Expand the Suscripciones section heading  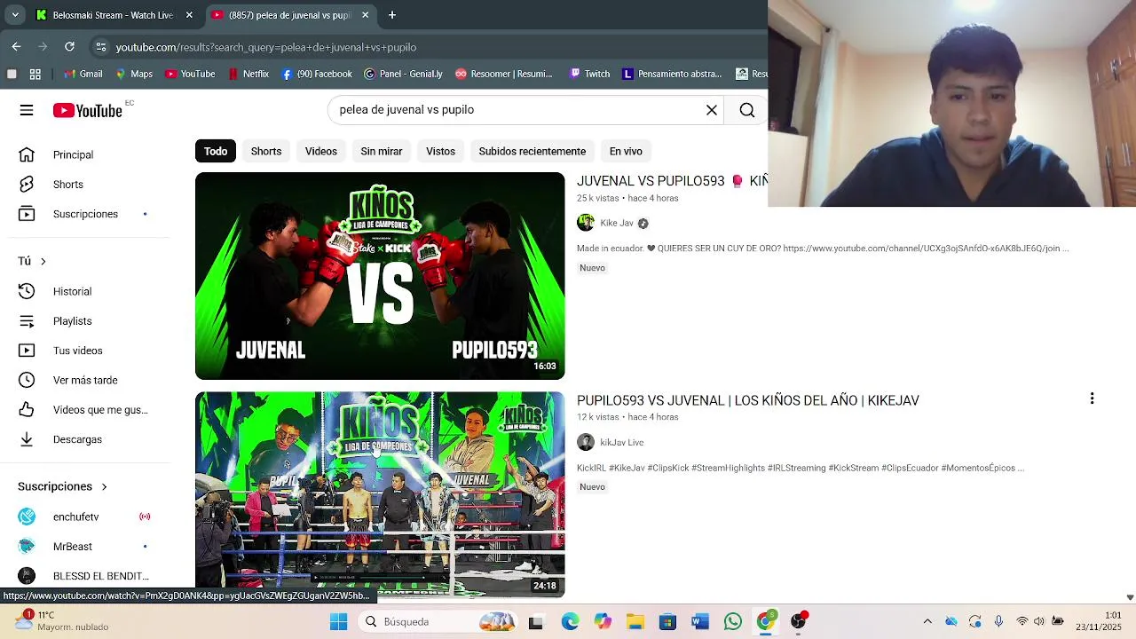point(62,486)
